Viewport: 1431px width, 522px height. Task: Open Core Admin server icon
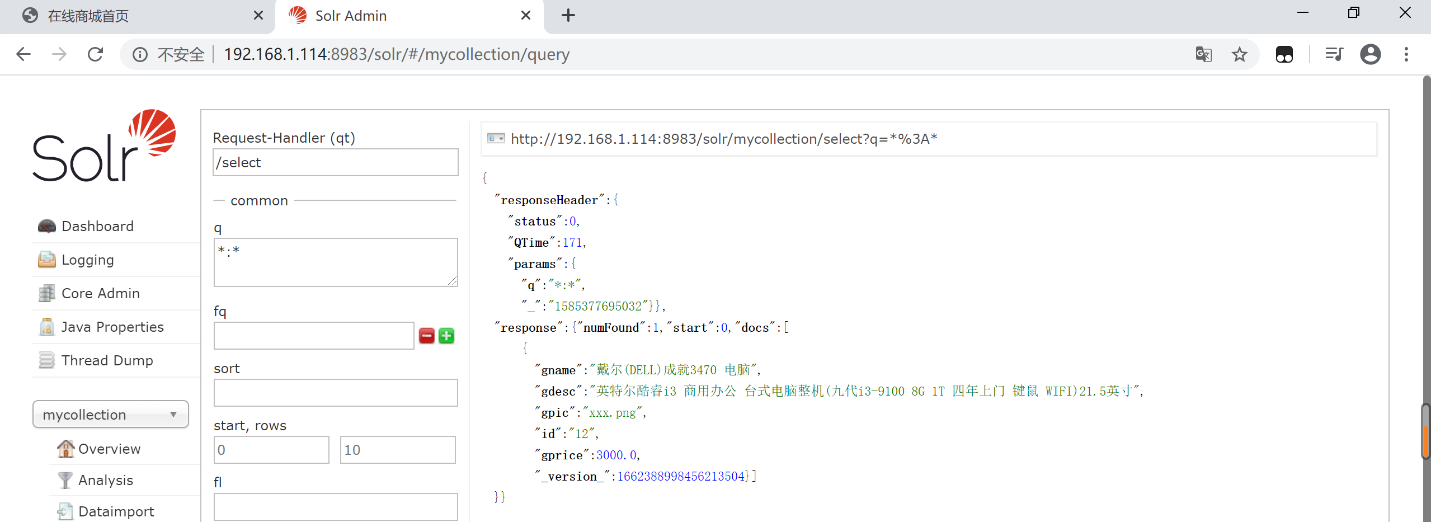(46, 293)
